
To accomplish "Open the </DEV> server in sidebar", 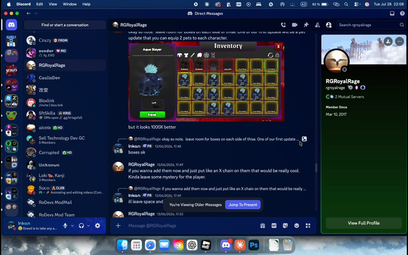I will [11, 70].
